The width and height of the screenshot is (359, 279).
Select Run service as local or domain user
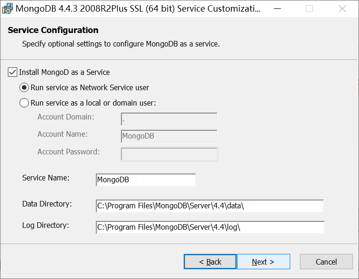click(x=24, y=103)
